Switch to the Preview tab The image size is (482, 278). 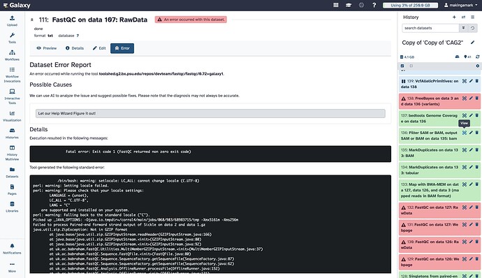click(46, 48)
